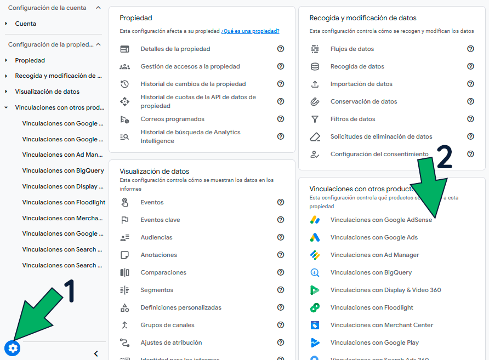Open the ¿Qué es una propiedad? link

[x=250, y=31]
